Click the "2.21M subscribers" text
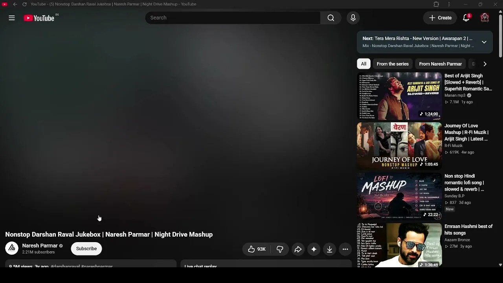Screen dimensions: 503x283 pos(39,252)
